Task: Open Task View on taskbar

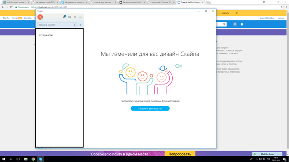Action: point(18,159)
